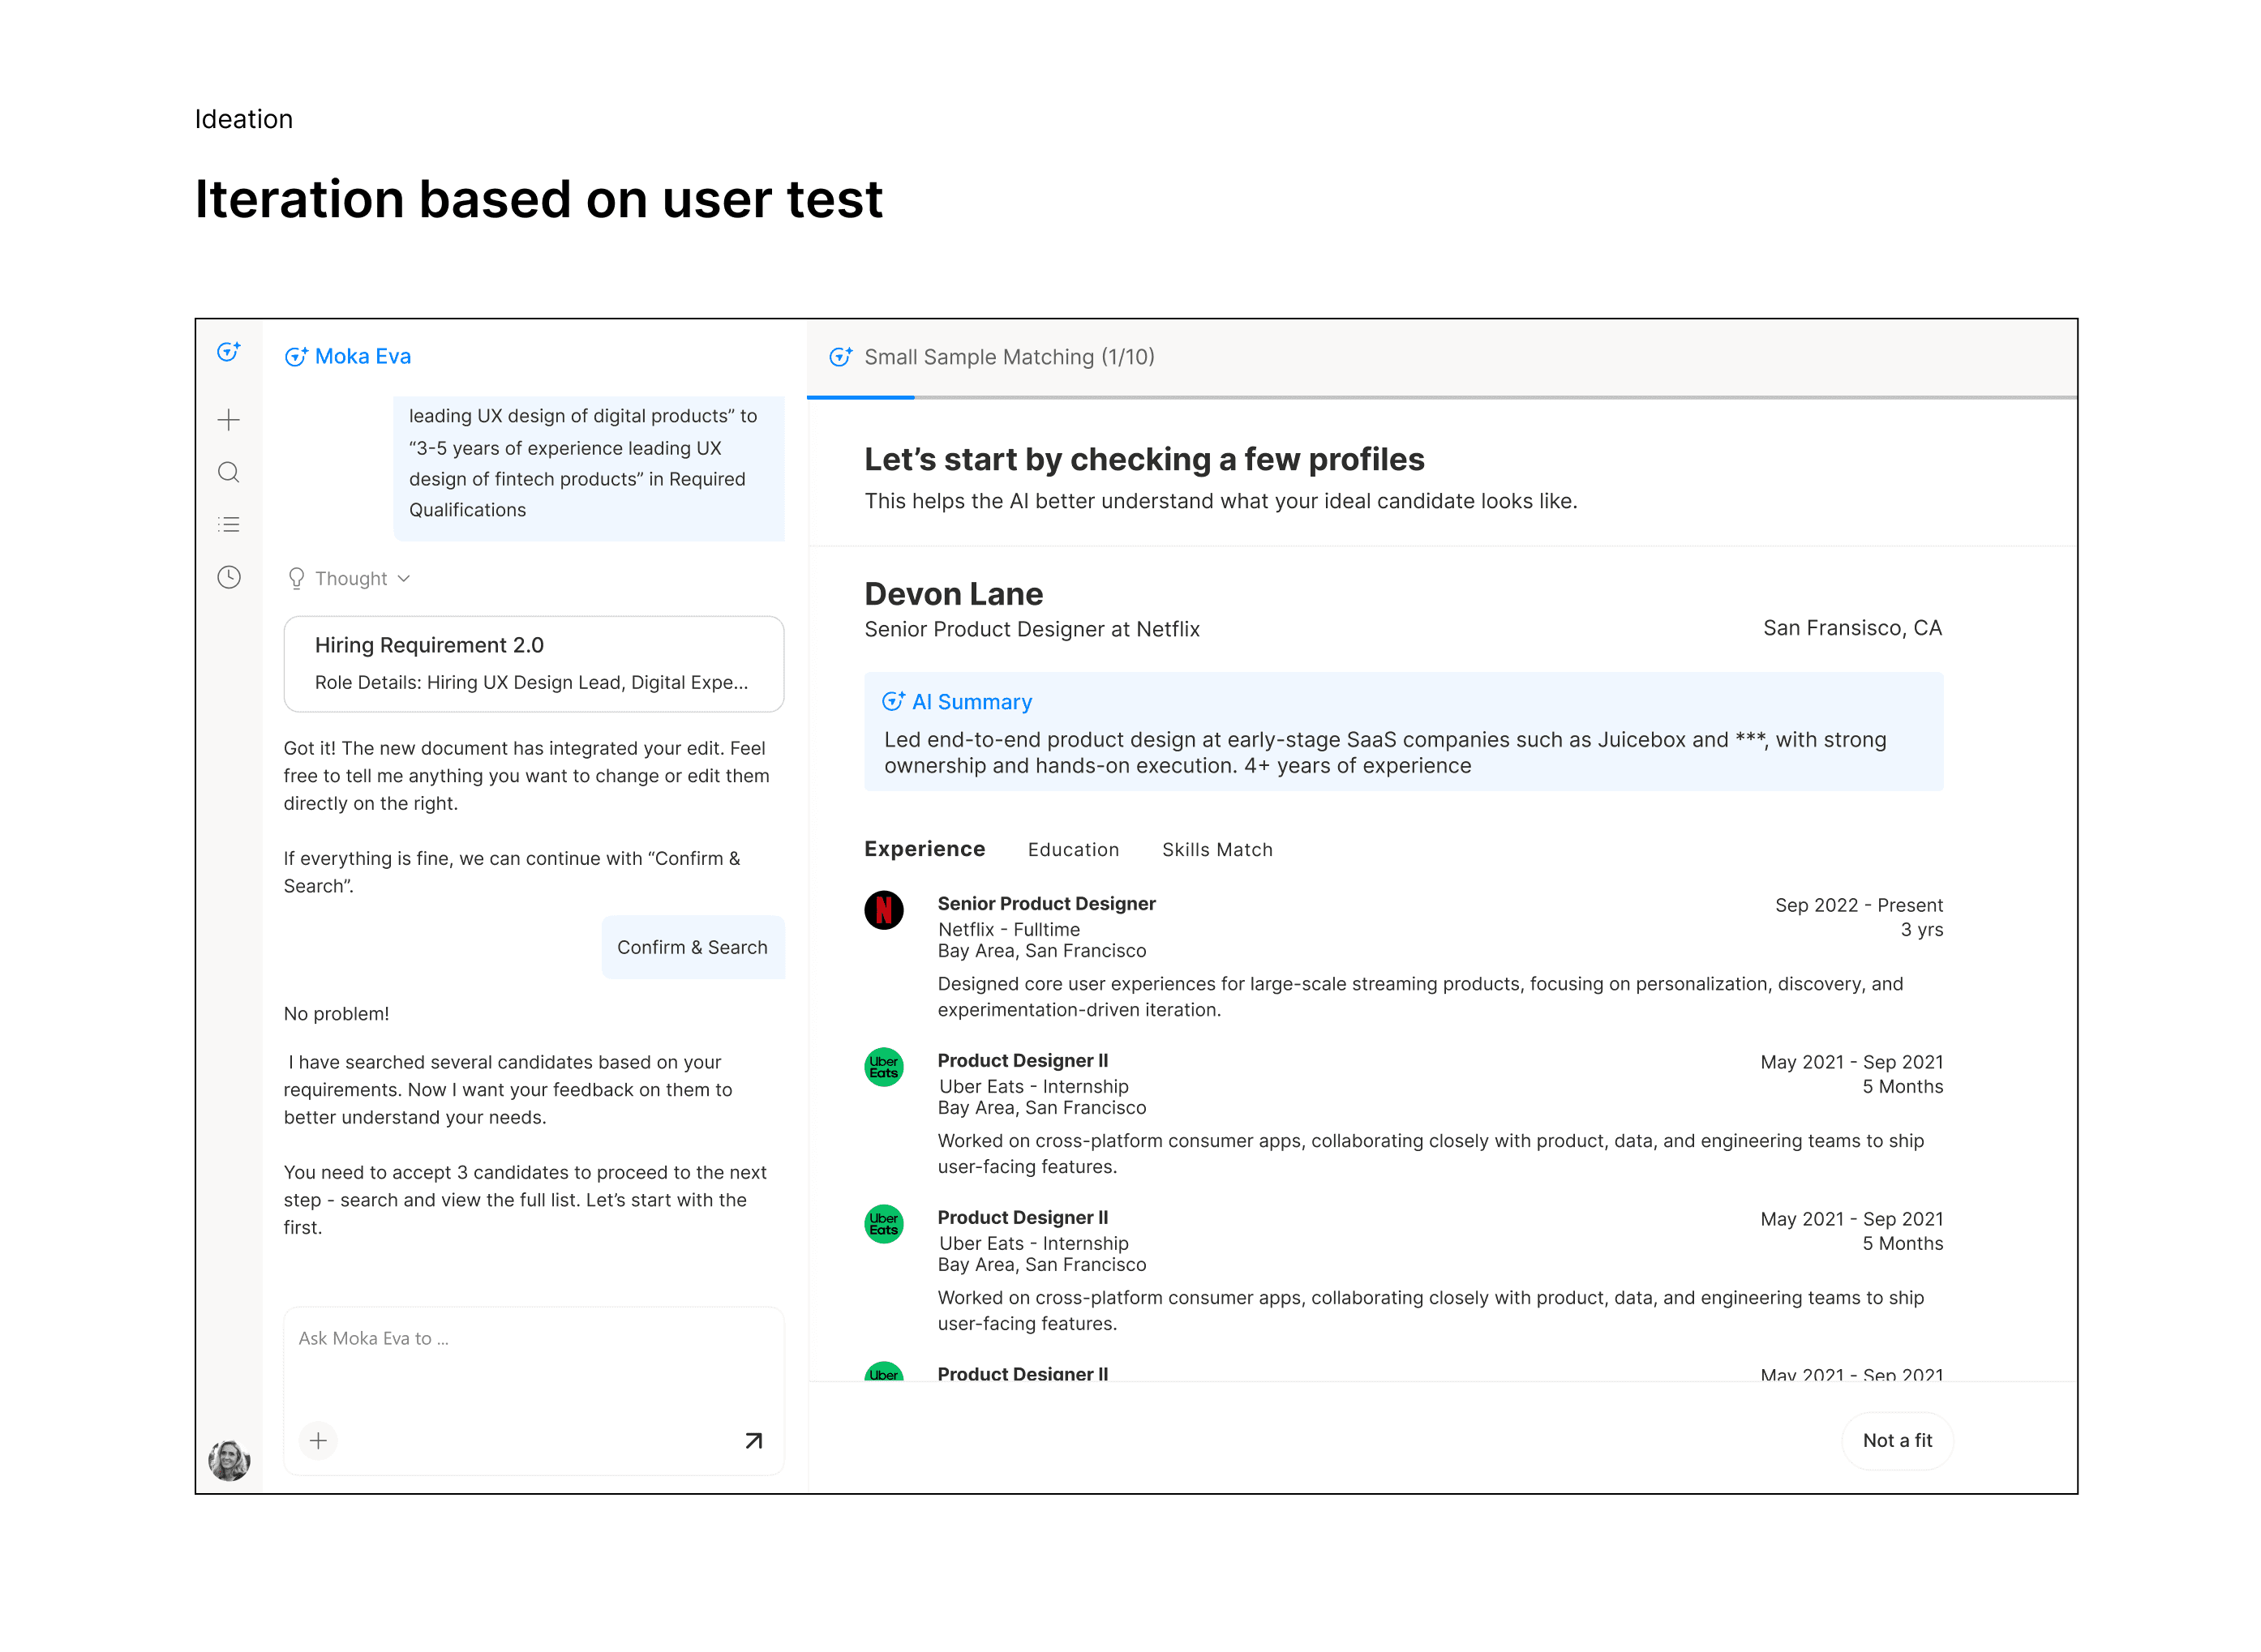This screenshot has height=1652, width=2261.
Task: Open search from the sidebar magnifier icon
Action: [228, 472]
